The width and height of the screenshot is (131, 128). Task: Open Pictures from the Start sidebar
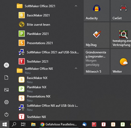(x=6, y=90)
